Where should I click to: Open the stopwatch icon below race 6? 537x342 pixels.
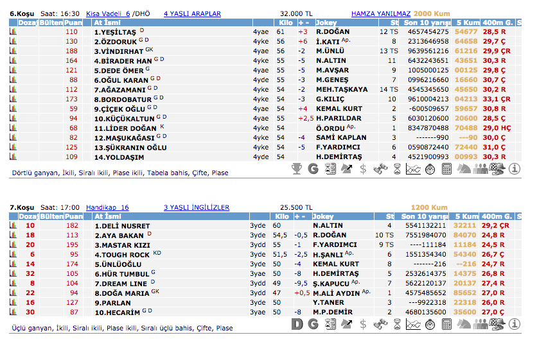[430, 169]
